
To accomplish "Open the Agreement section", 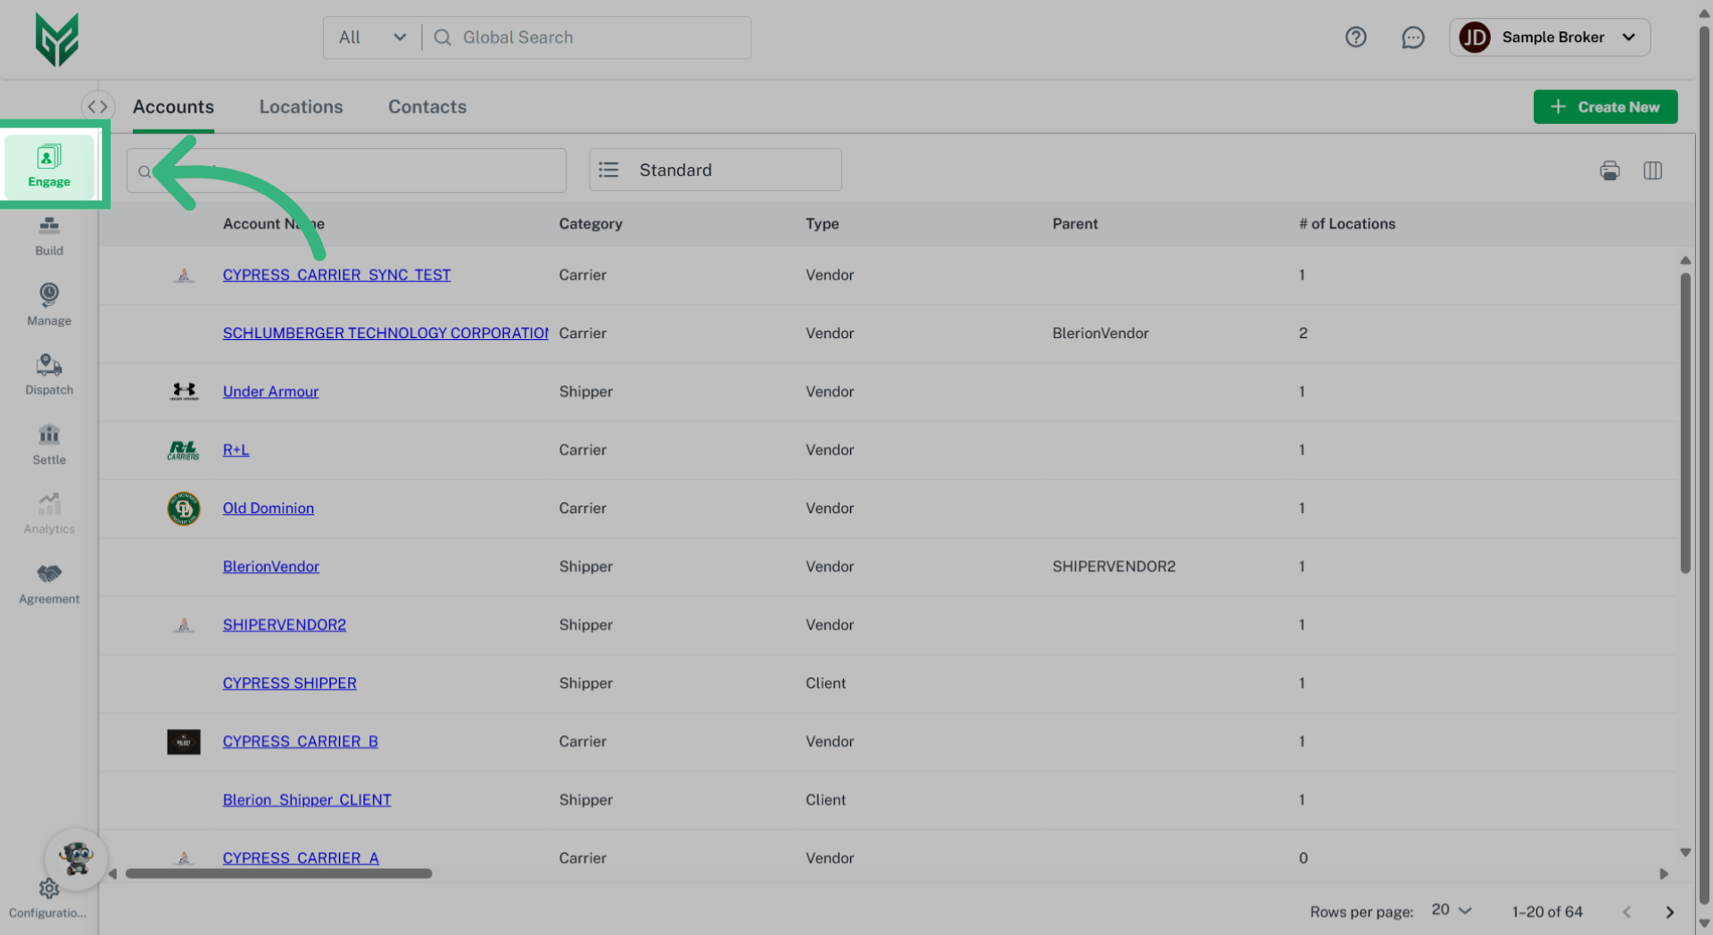I will [49, 583].
